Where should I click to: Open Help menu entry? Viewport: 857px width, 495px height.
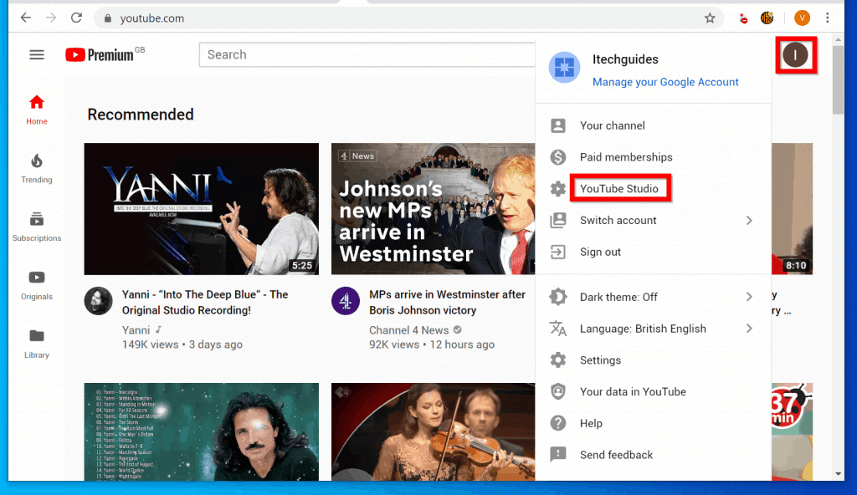click(x=653, y=423)
